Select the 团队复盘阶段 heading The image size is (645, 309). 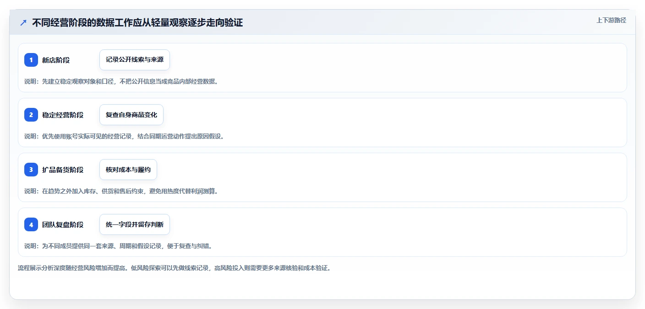[x=63, y=224]
